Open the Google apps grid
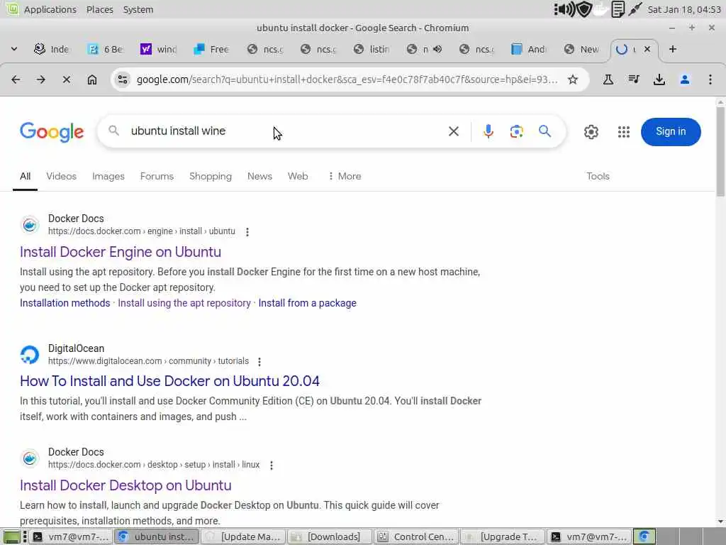This screenshot has height=545, width=726. (x=624, y=132)
